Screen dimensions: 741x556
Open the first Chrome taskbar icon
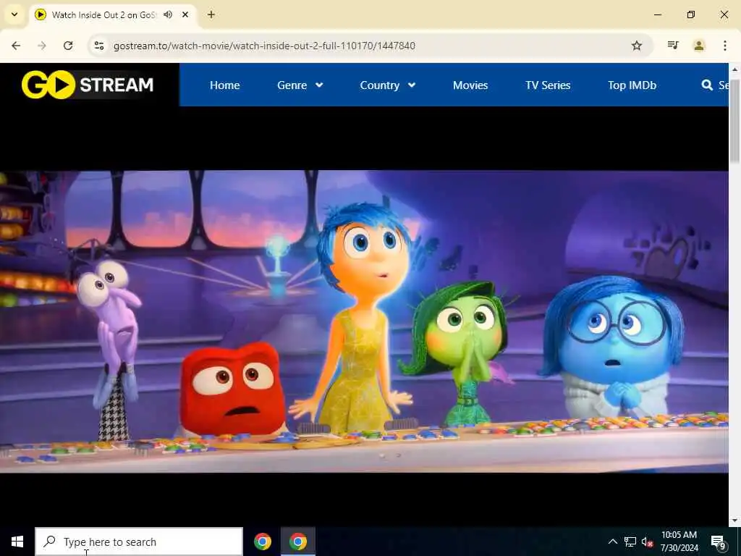[262, 542]
